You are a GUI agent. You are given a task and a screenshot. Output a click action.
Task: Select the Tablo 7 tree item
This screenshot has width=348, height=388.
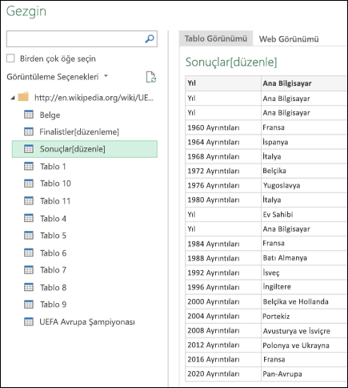[53, 270]
